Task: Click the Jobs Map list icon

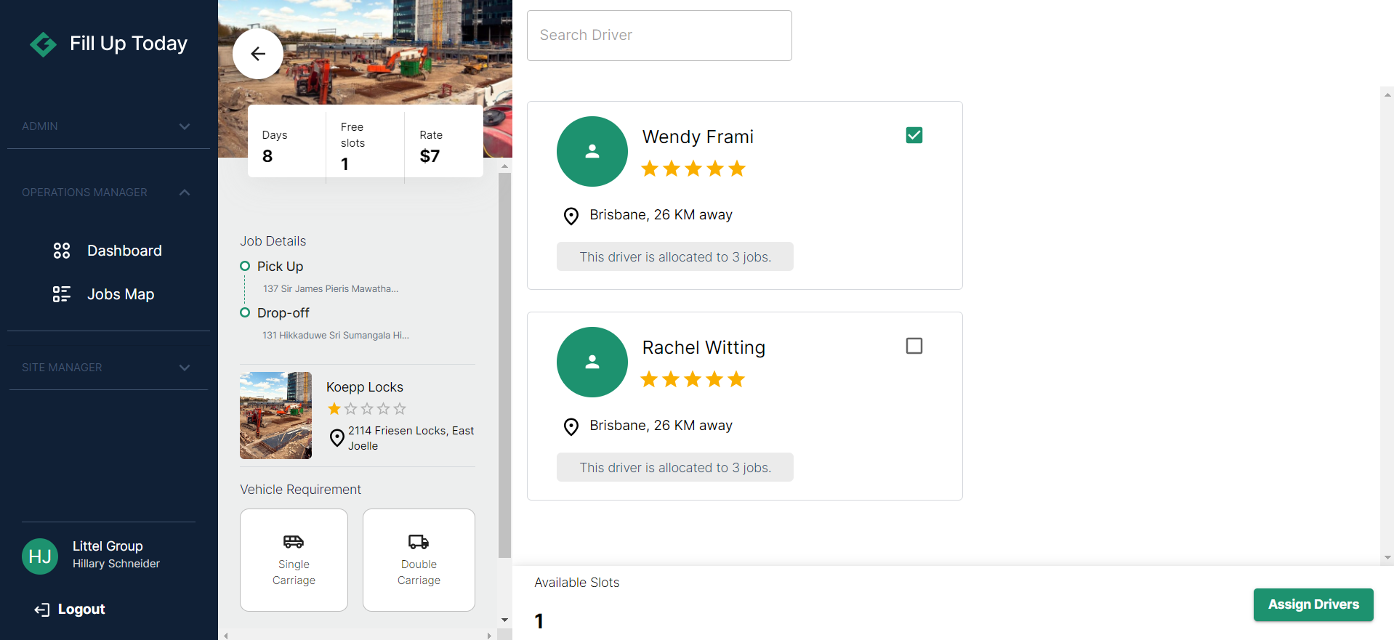Action: coord(62,294)
